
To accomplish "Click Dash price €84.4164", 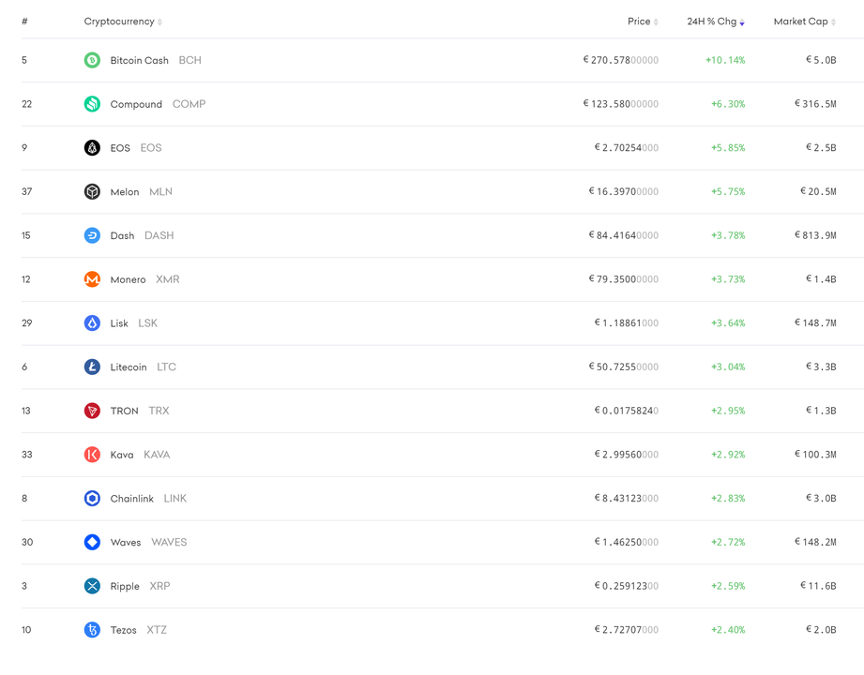I will (x=623, y=235).
